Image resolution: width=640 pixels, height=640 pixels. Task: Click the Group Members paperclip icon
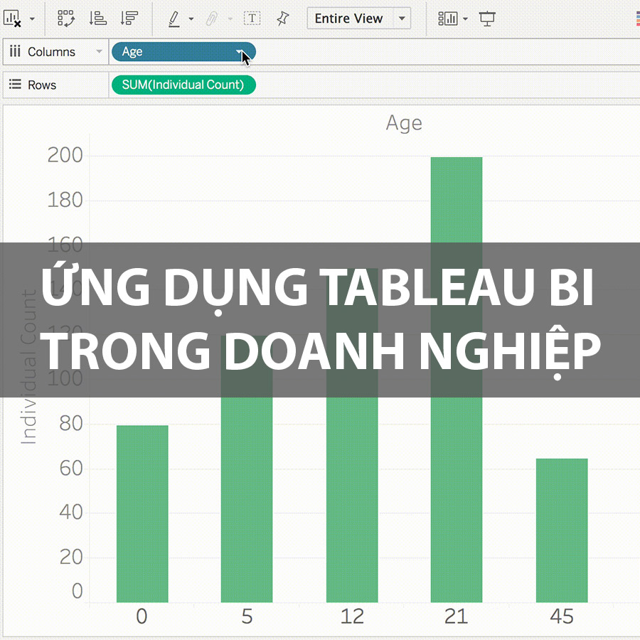[x=211, y=18]
